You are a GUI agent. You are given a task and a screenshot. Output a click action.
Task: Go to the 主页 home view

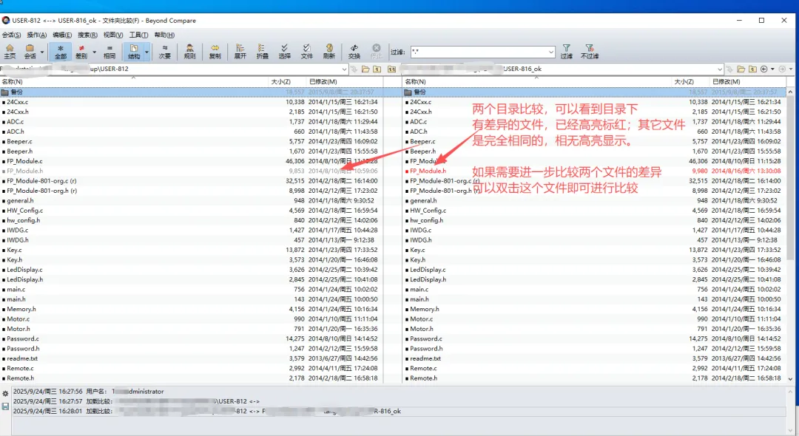coord(10,52)
